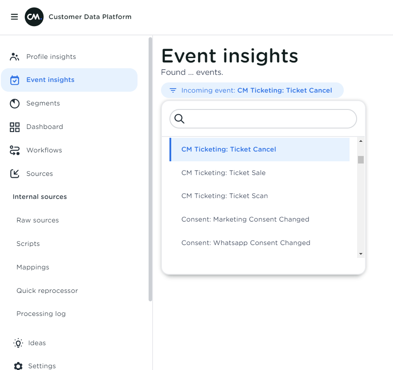Open Ideas using the lightbulb icon
The image size is (393, 370).
pyautogui.click(x=18, y=343)
